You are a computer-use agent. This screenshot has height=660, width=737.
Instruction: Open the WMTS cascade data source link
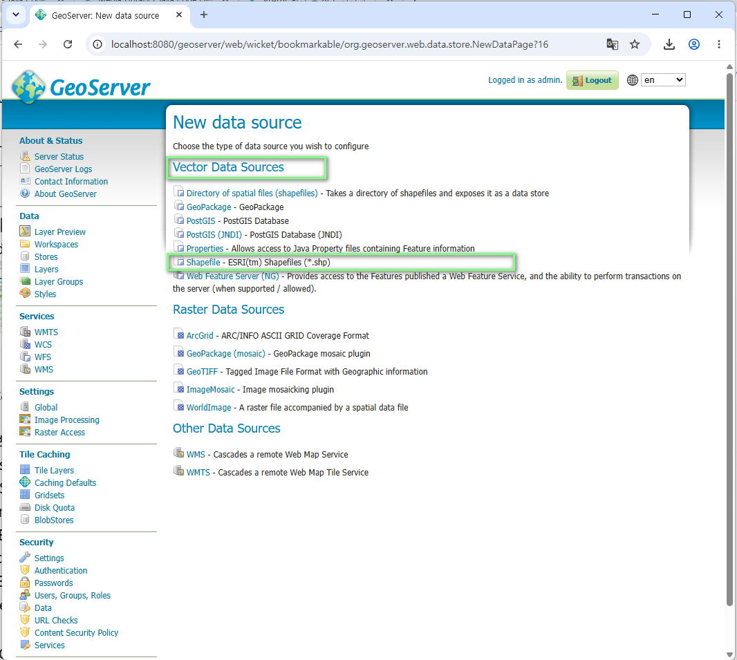click(198, 472)
